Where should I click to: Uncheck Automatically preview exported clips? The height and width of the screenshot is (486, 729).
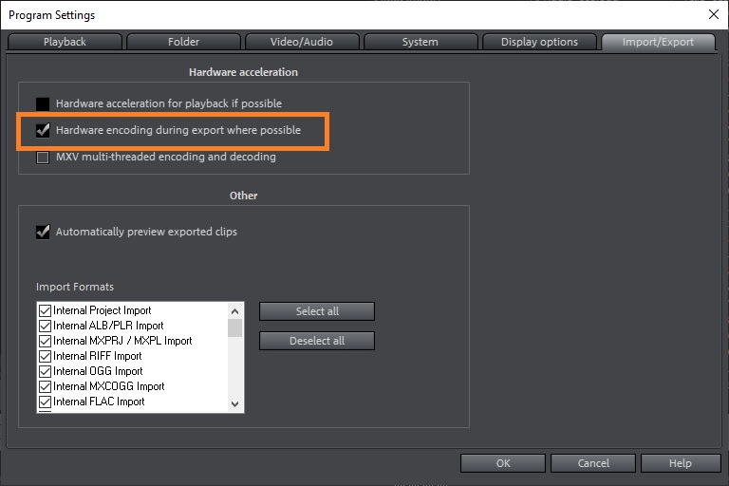[x=43, y=232]
